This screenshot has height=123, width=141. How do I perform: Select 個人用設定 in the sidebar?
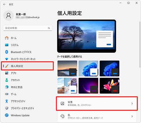[x=27, y=66]
